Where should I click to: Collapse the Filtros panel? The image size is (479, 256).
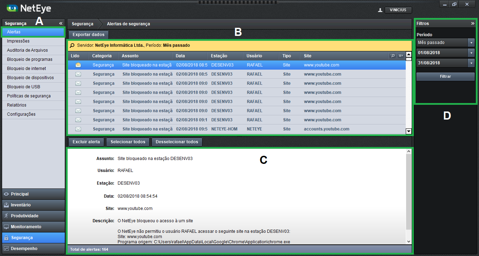click(x=473, y=23)
